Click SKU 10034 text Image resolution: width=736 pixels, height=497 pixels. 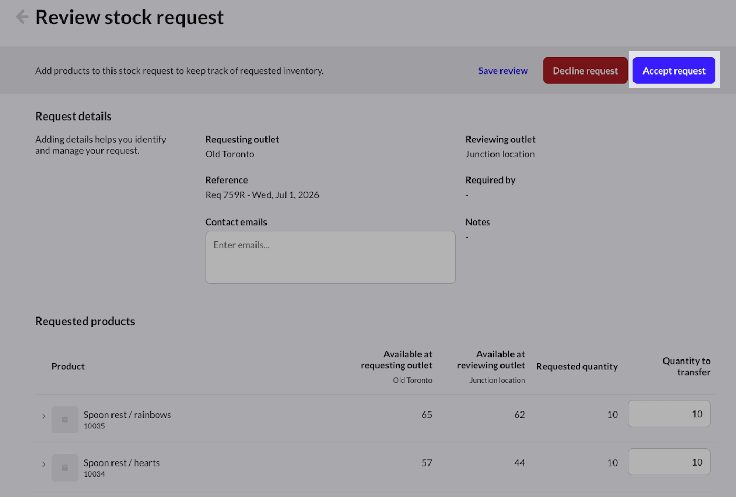[x=94, y=474]
